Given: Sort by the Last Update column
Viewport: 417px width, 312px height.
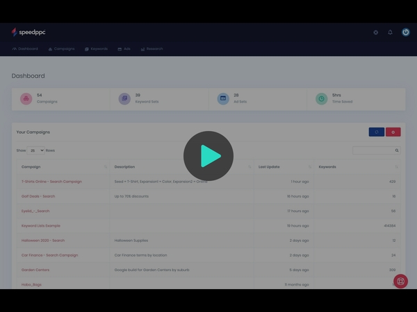Looking at the screenshot, I should [284, 167].
